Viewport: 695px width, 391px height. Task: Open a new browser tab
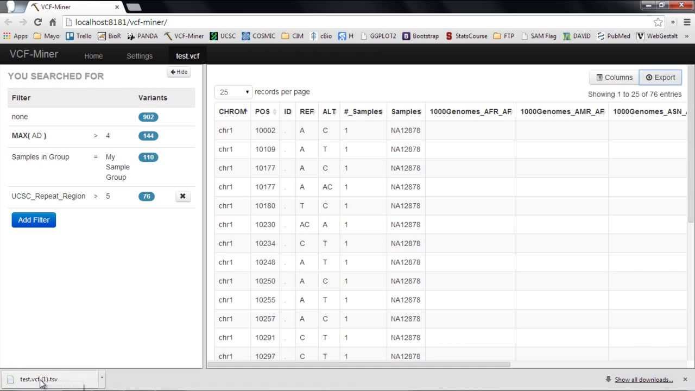tap(134, 7)
